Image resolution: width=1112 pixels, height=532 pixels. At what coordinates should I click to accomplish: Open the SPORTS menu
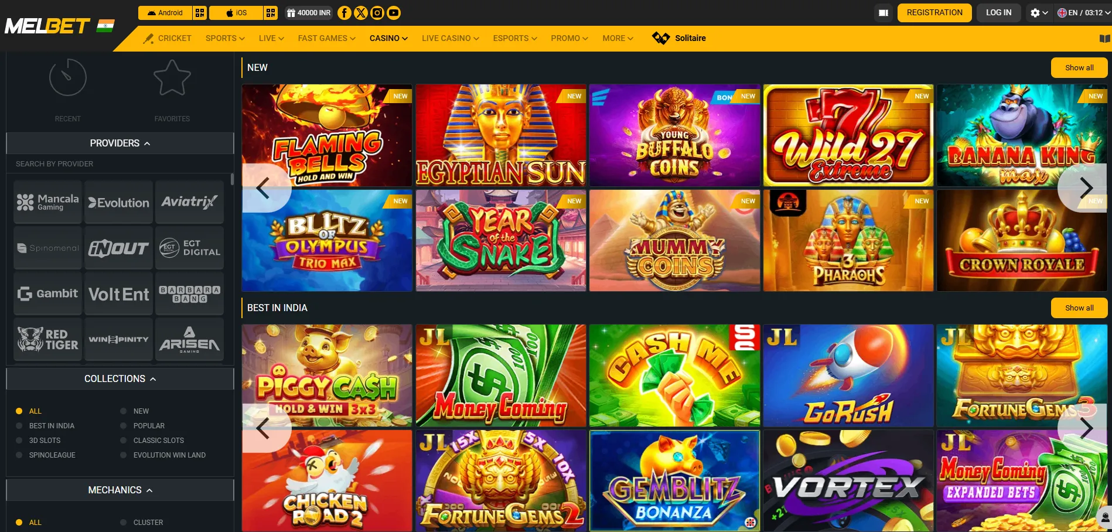pos(225,38)
